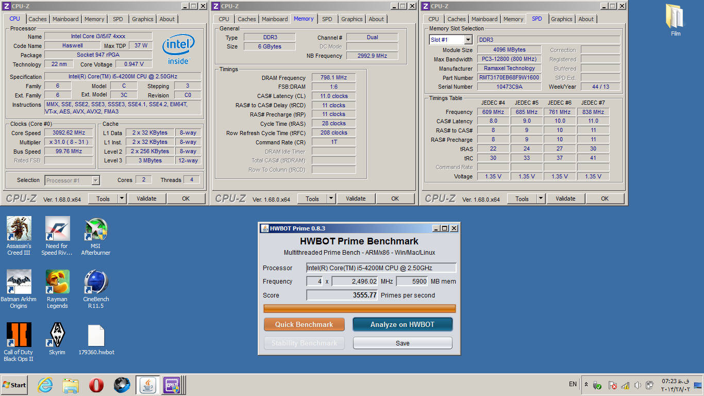Viewport: 704px width, 396px height.
Task: Click the NB Frequency 2992.9 MHz value
Action: (372, 56)
